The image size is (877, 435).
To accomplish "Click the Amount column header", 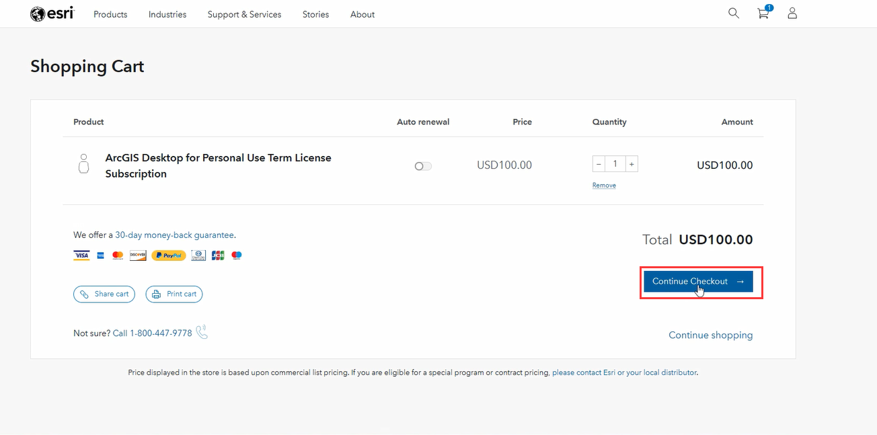I will pyautogui.click(x=737, y=122).
